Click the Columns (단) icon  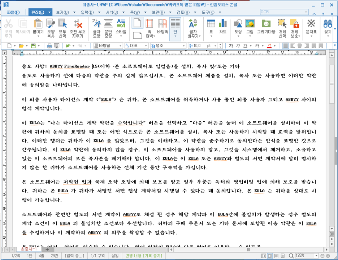(175, 24)
